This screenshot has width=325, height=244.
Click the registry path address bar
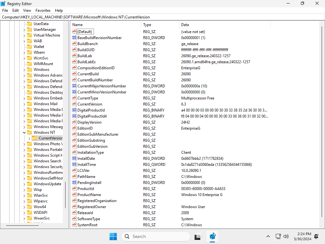162,17
